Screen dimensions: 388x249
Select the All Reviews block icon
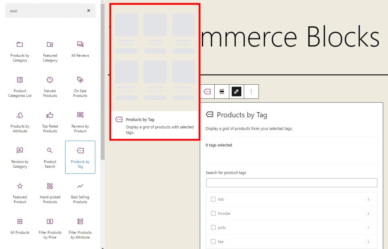pos(80,44)
